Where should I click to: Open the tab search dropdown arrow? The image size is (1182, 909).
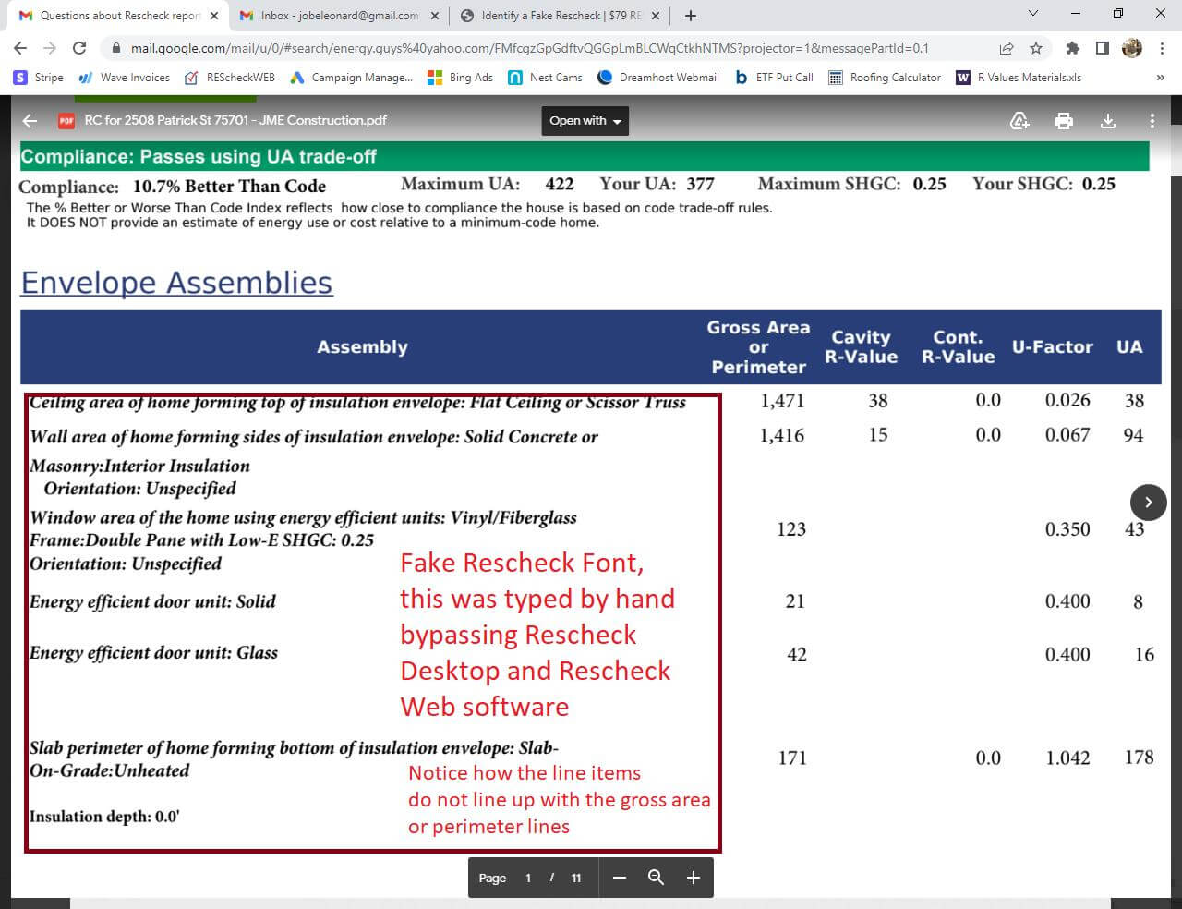tap(1032, 14)
